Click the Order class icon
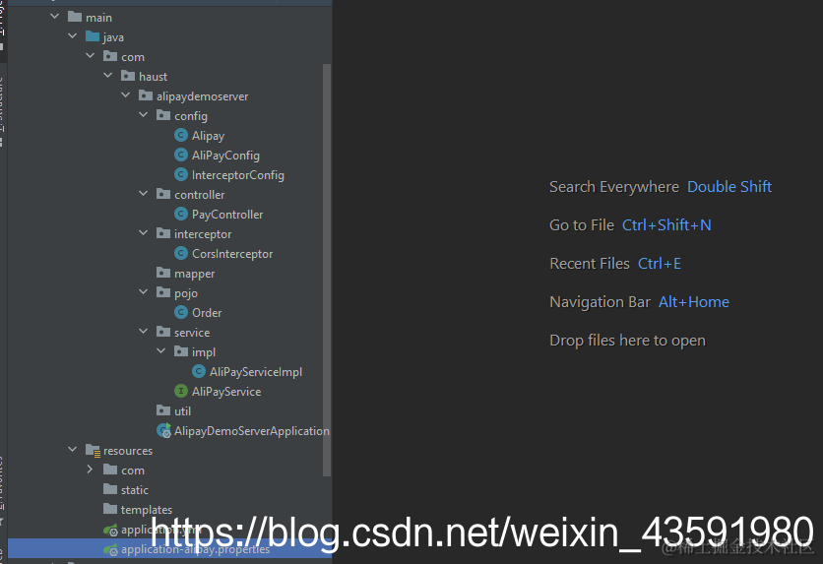This screenshot has width=823, height=564. [x=181, y=313]
